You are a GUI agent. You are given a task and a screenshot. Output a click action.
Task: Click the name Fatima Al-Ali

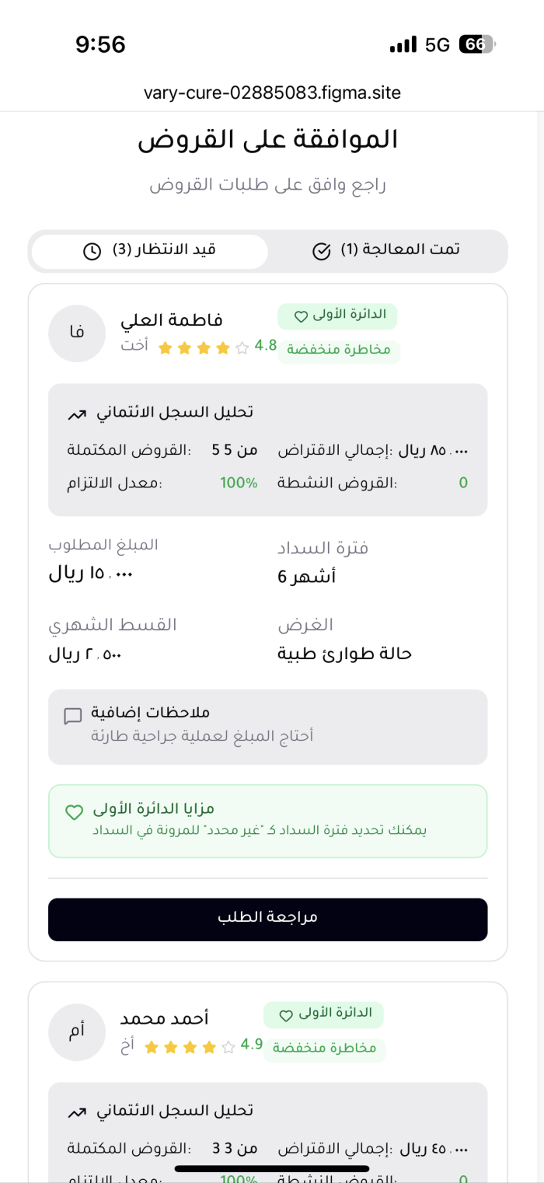click(x=171, y=320)
